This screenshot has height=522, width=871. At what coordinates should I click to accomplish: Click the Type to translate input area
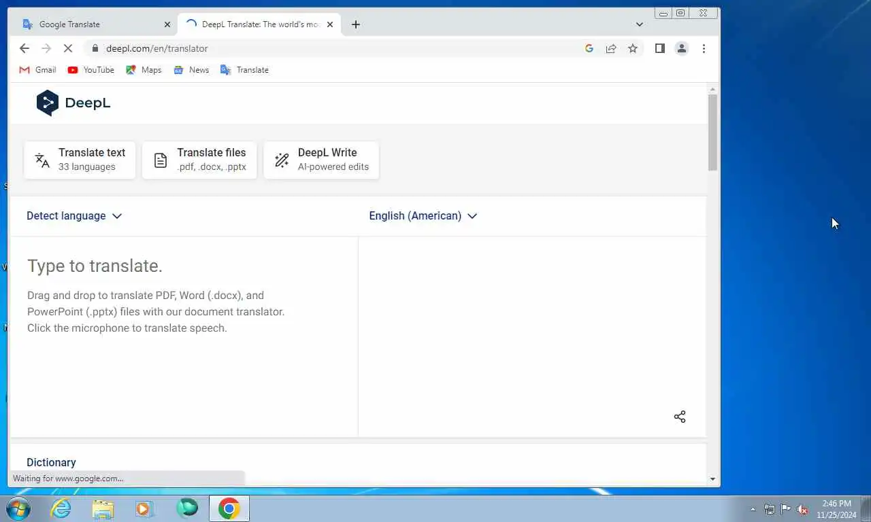[184, 336]
